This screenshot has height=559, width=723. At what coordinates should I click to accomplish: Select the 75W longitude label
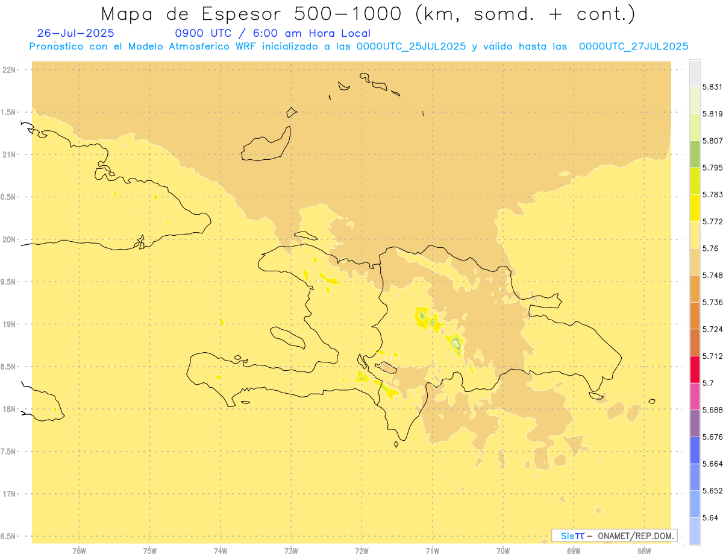point(150,552)
